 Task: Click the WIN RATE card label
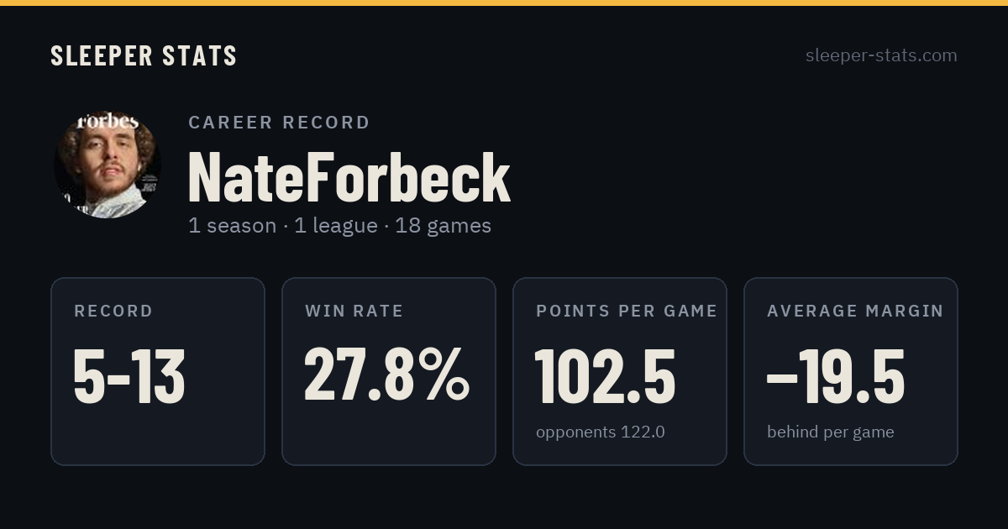[354, 311]
